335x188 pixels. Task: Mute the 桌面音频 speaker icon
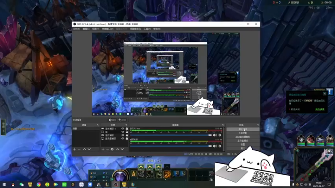pos(215,146)
